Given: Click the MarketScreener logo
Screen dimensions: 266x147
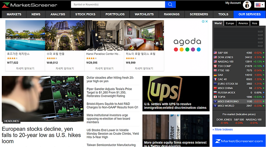Looking at the screenshot, I should [29, 5].
